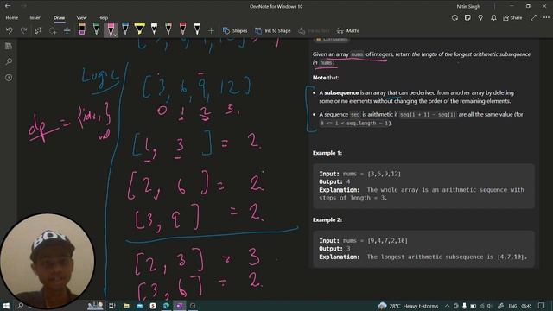Open Task View on the taskbar
Viewport: 553px width, 311px height.
[111, 306]
